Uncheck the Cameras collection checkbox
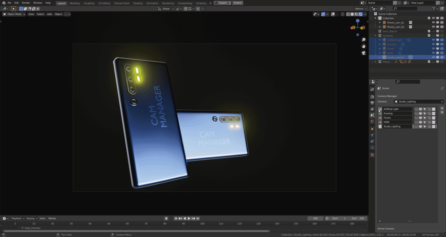446x237 pixels. click(429, 36)
